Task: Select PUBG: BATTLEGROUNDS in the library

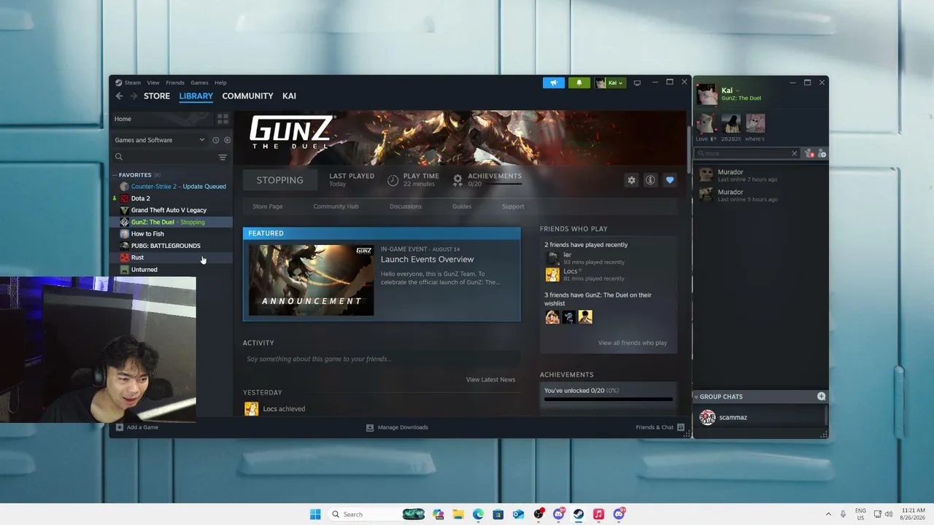Action: 172,246
